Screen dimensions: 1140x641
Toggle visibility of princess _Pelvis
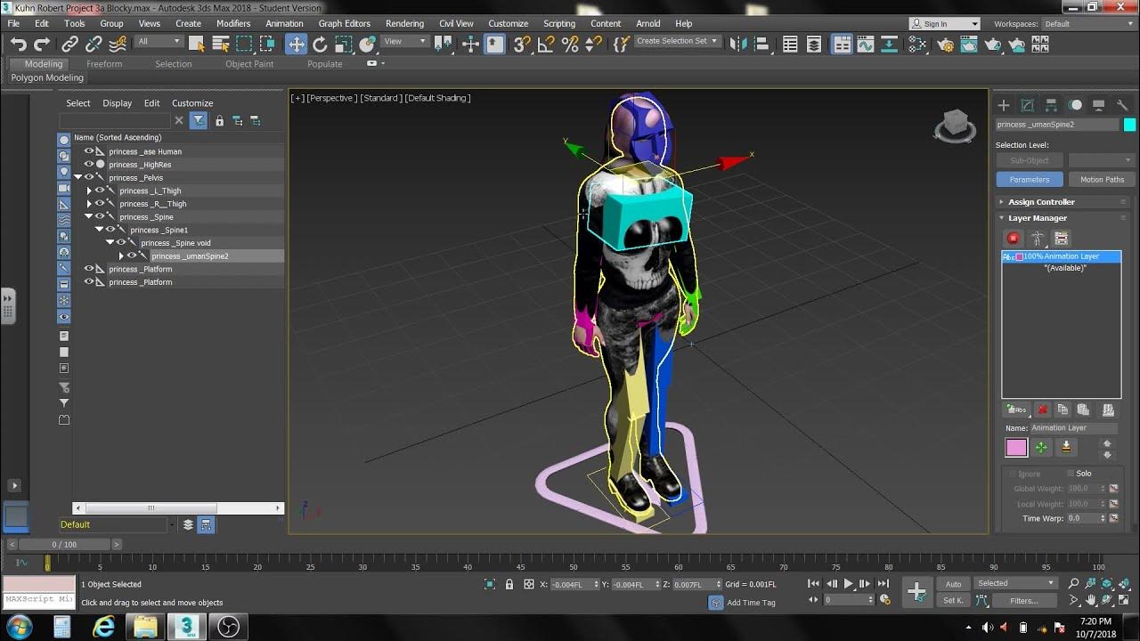[x=88, y=177]
